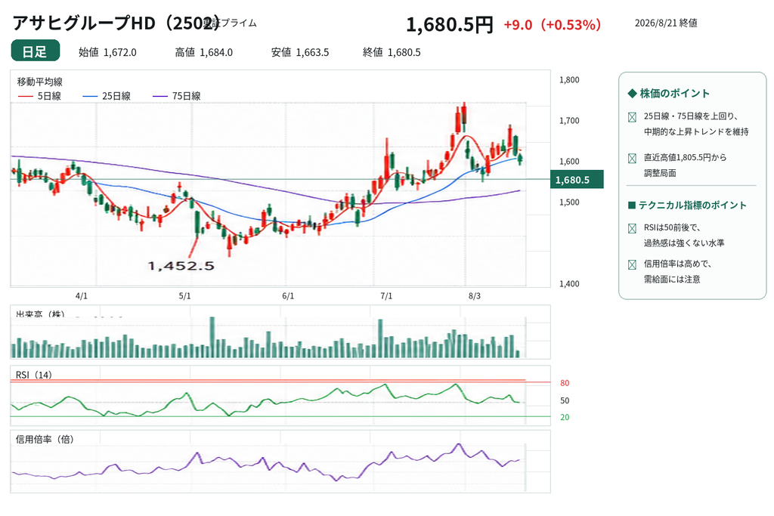This screenshot has width=774, height=516.
Task: Click the +9.0 (+0.53%) price change
Action: point(552,25)
